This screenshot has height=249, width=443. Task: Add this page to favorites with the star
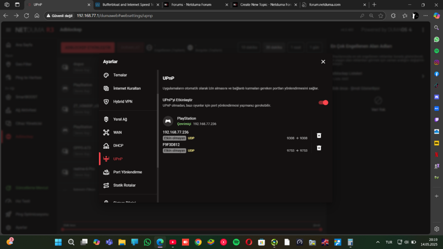click(x=381, y=16)
